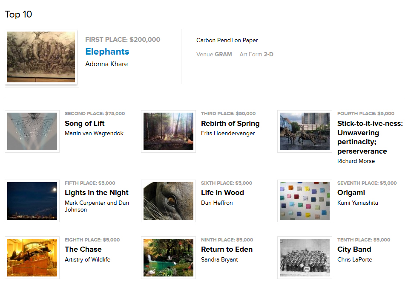Select The Chase title link
Screen dimensions: 411x285
coord(83,249)
